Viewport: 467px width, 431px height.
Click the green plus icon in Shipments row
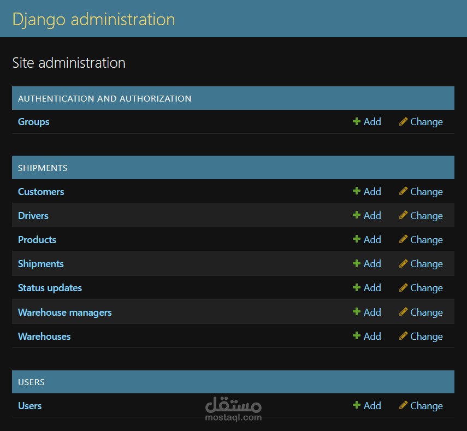(x=356, y=263)
